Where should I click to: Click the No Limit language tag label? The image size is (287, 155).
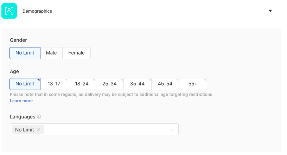pyautogui.click(x=25, y=130)
